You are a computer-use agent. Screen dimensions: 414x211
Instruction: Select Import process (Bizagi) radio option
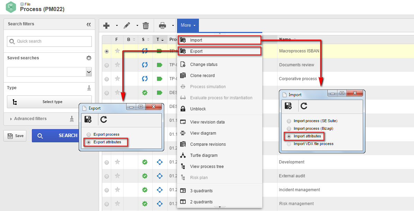coord(289,128)
